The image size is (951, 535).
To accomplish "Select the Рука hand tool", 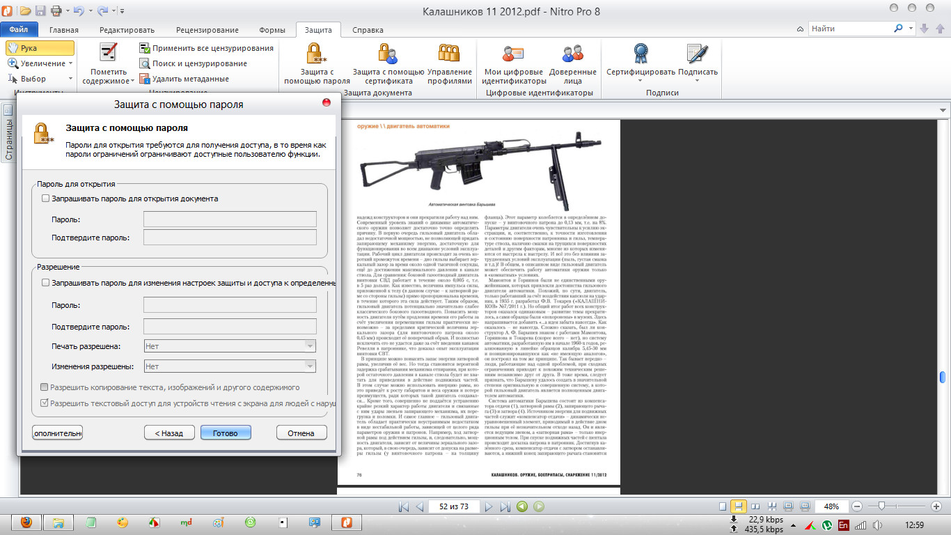I will pos(40,48).
